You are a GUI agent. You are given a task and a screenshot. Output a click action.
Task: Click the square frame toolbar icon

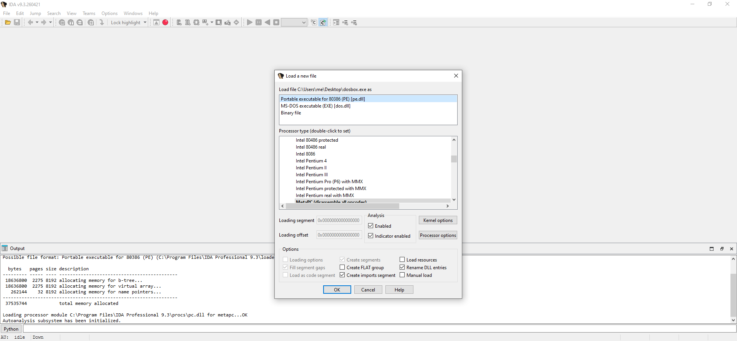click(219, 22)
